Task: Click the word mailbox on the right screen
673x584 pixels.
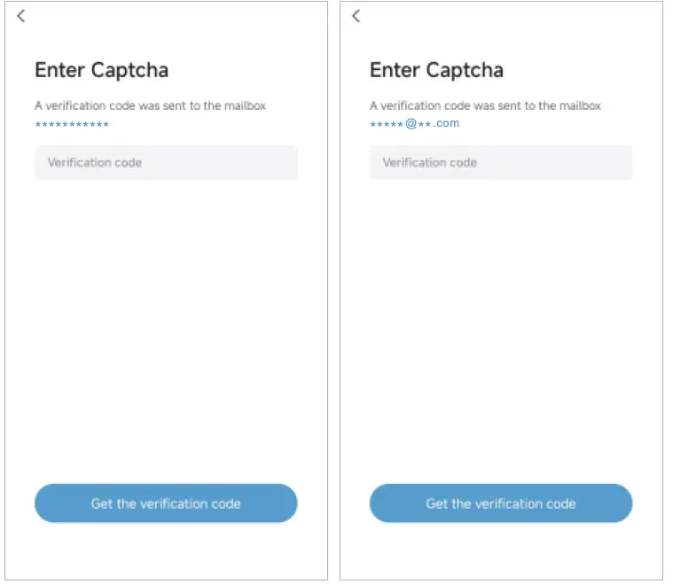Action: pos(580,105)
